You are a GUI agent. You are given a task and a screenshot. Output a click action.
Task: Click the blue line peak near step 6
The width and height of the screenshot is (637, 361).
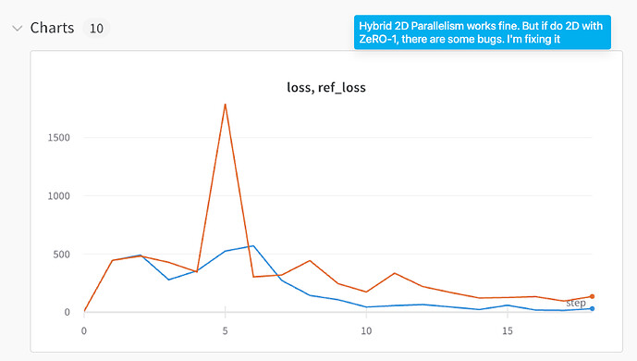coord(253,245)
